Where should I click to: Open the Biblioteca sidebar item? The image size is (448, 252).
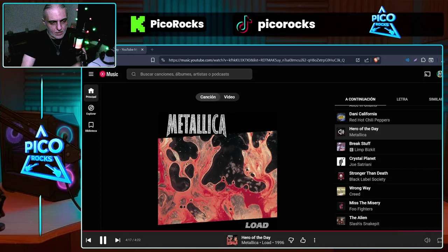[x=91, y=127]
